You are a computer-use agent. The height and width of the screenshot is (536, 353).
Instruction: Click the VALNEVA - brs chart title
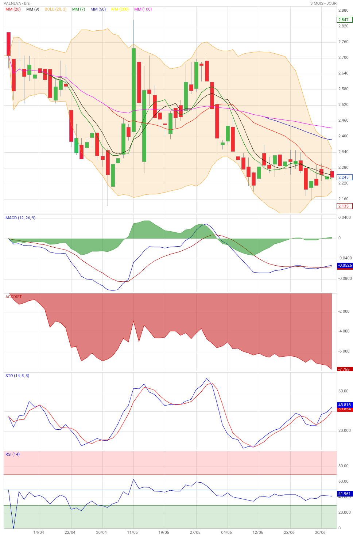point(17,3)
